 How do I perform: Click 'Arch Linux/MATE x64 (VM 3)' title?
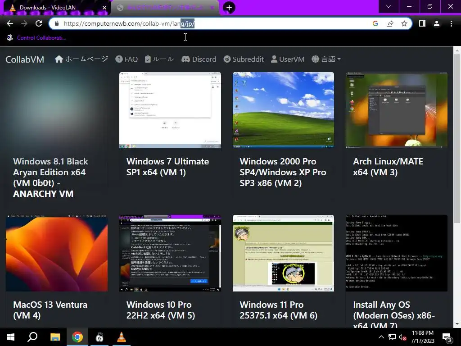click(388, 167)
